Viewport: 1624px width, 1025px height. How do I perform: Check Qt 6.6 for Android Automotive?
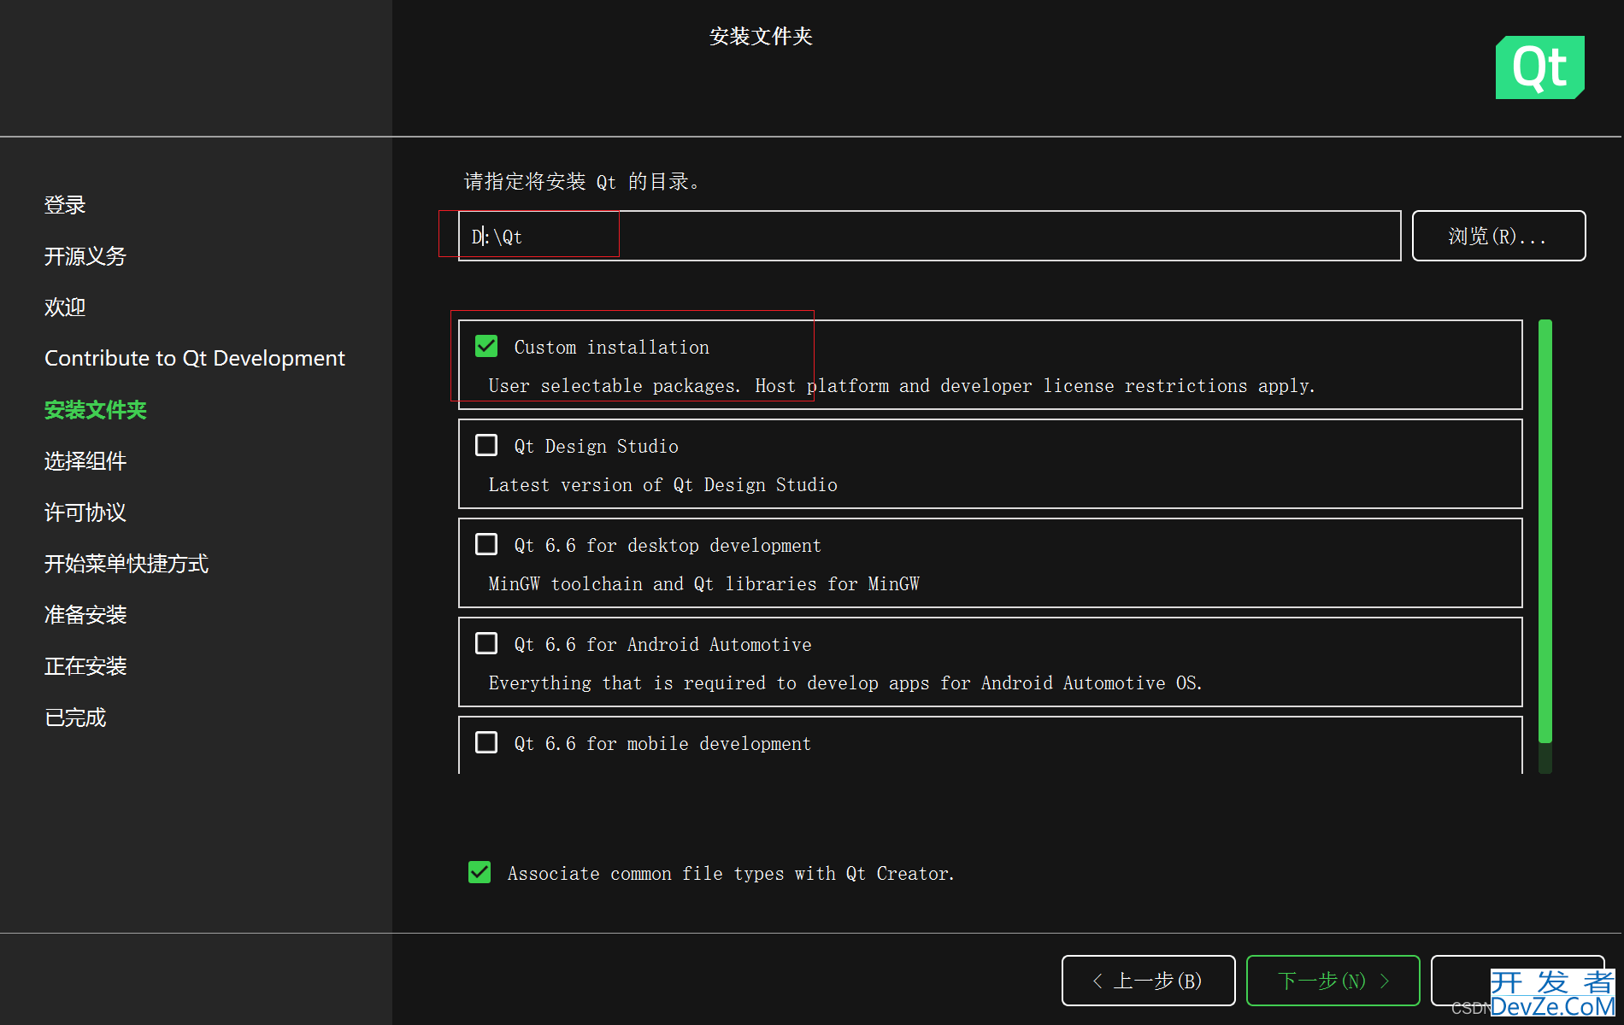click(x=486, y=643)
